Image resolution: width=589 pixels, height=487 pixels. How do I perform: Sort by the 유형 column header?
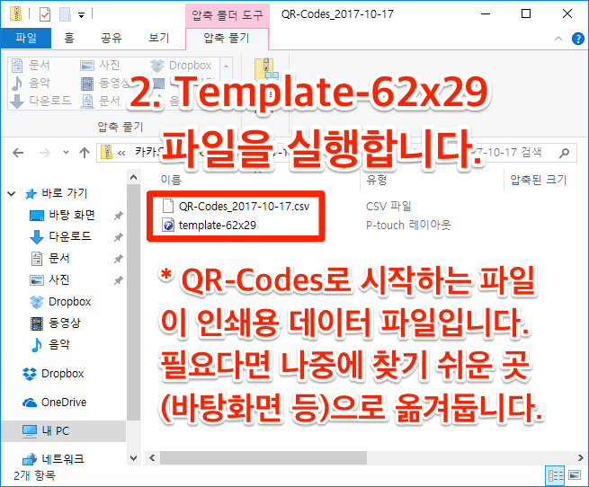pos(377,180)
